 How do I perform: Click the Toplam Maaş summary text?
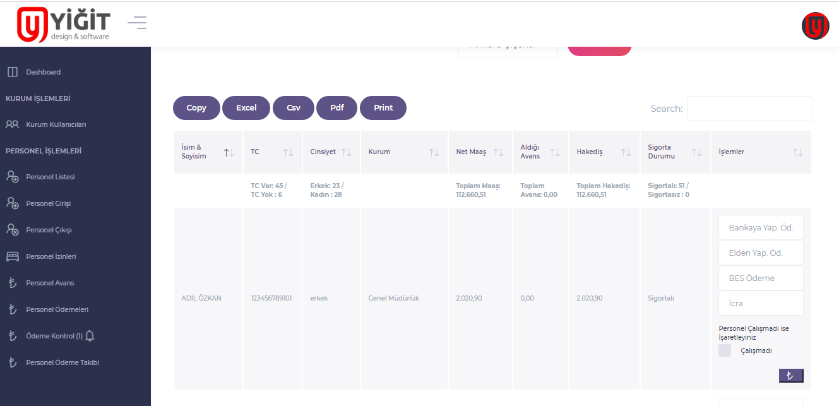(x=478, y=190)
